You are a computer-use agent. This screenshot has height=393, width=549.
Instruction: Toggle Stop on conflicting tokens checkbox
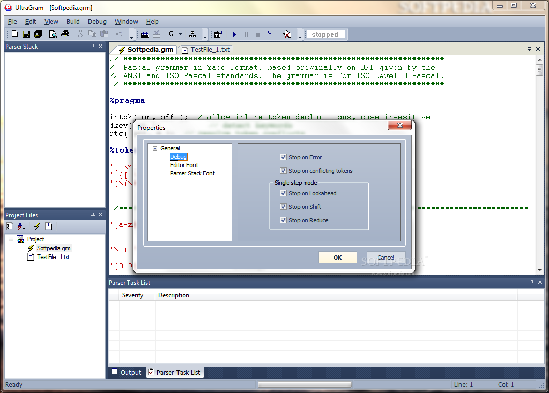pos(283,171)
